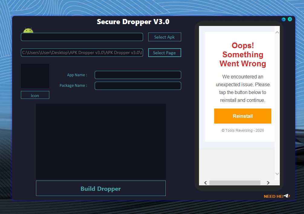Click the left chevron of the preview scrollbar
Image resolution: width=304 pixels, height=214 pixels.
pyautogui.click(x=205, y=183)
